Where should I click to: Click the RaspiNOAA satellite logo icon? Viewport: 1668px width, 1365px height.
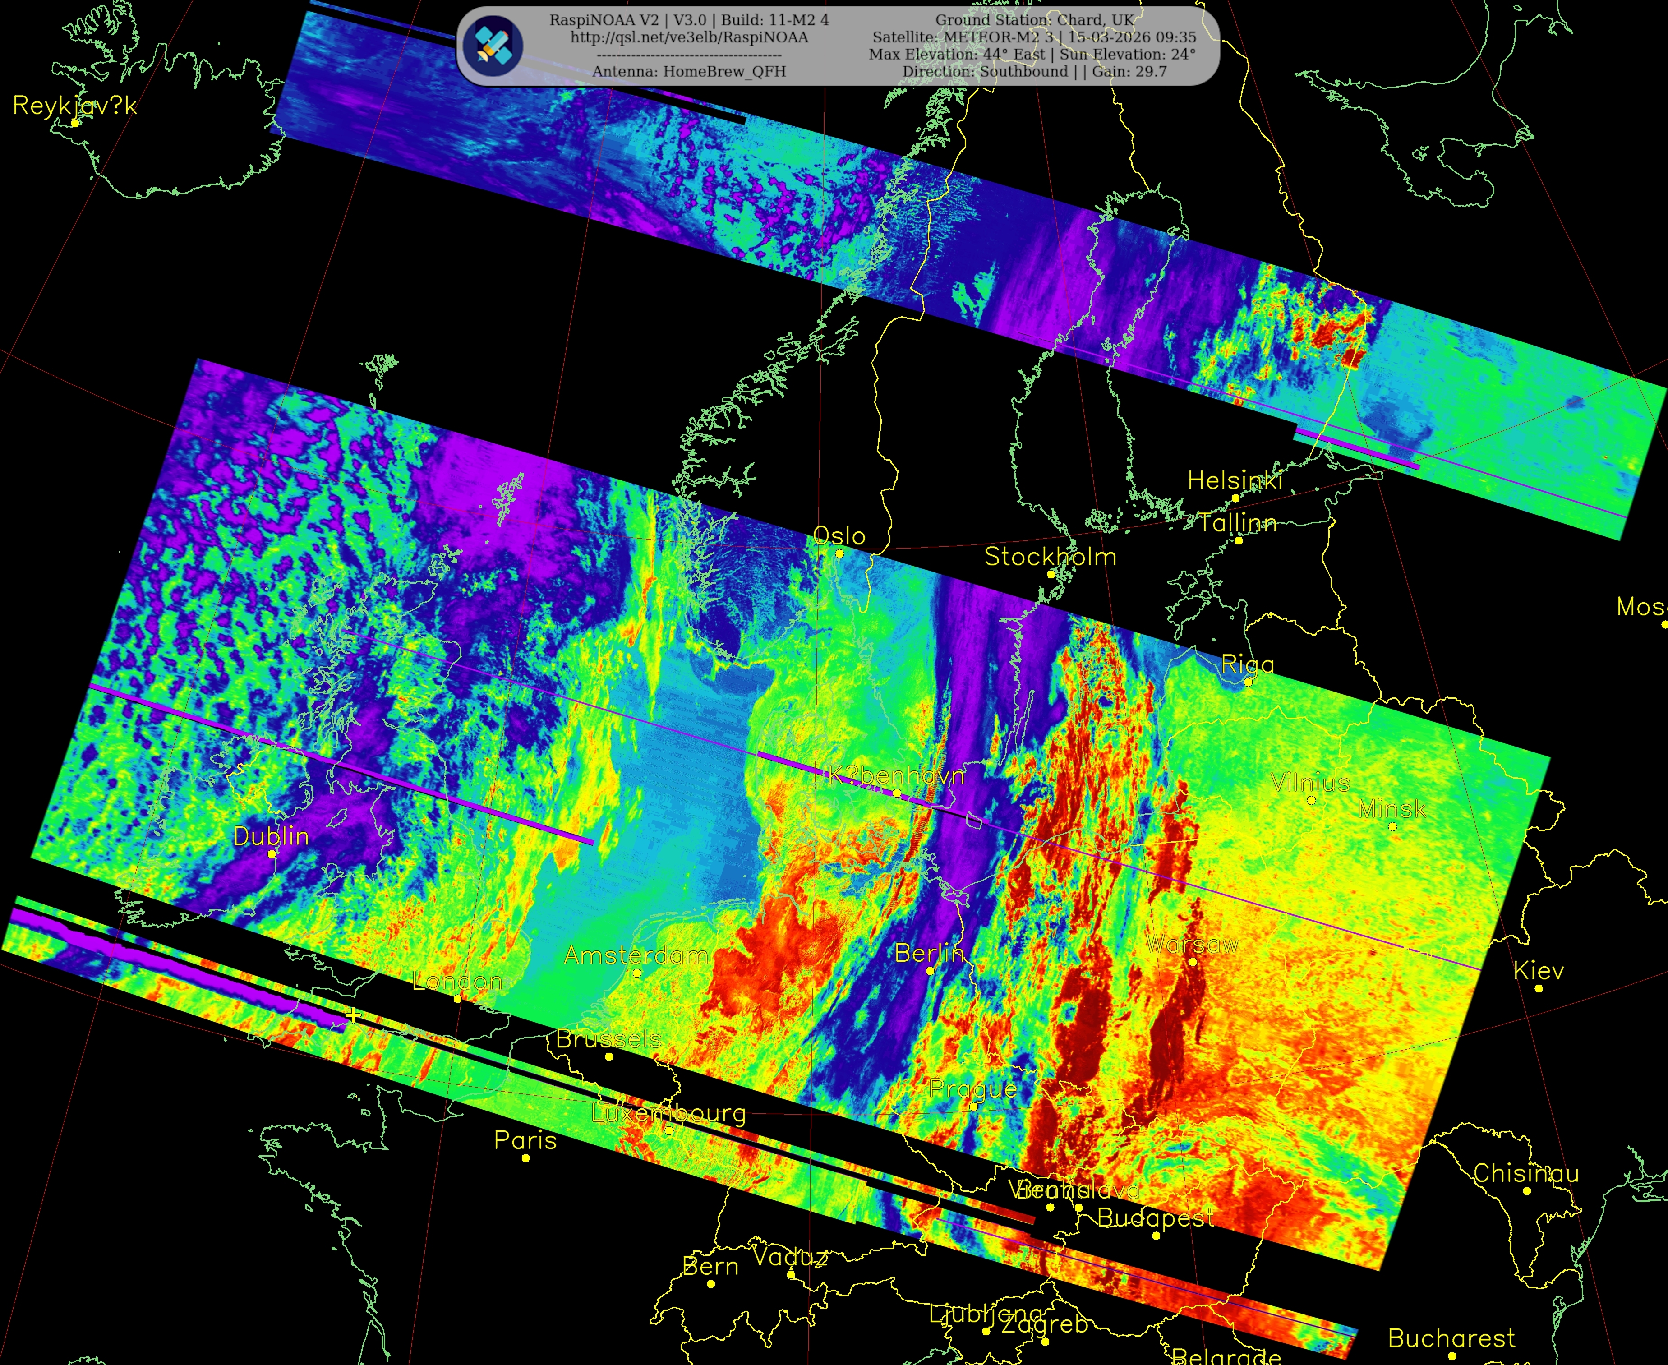(x=493, y=46)
